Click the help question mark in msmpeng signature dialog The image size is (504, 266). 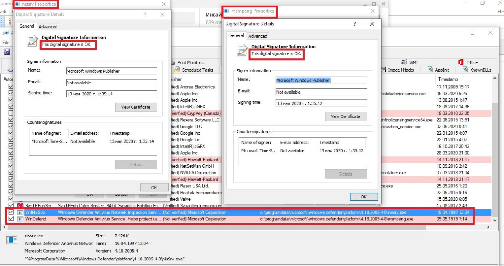354,24
